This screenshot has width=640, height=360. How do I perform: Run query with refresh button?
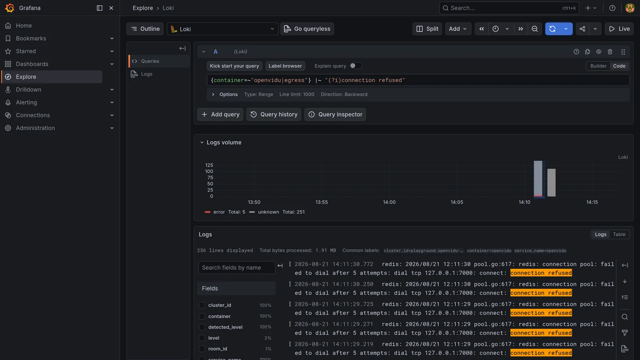(x=552, y=29)
